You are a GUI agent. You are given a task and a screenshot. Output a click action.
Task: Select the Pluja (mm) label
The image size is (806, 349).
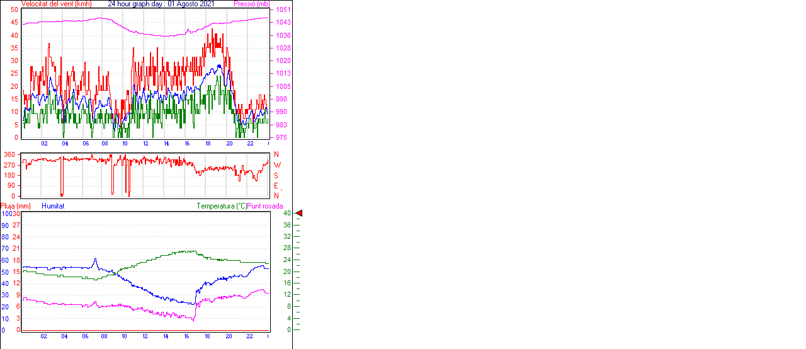pyautogui.click(x=16, y=206)
